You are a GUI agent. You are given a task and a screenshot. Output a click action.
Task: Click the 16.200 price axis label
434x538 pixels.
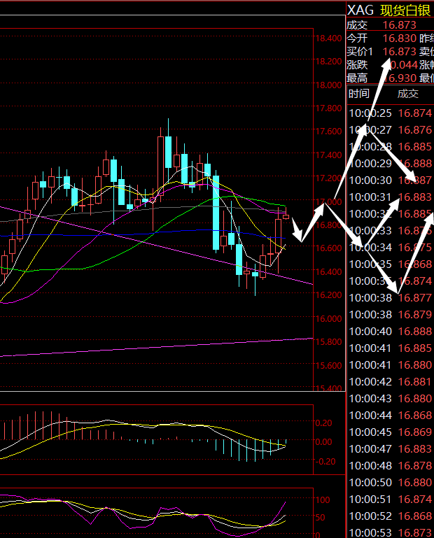point(328,295)
